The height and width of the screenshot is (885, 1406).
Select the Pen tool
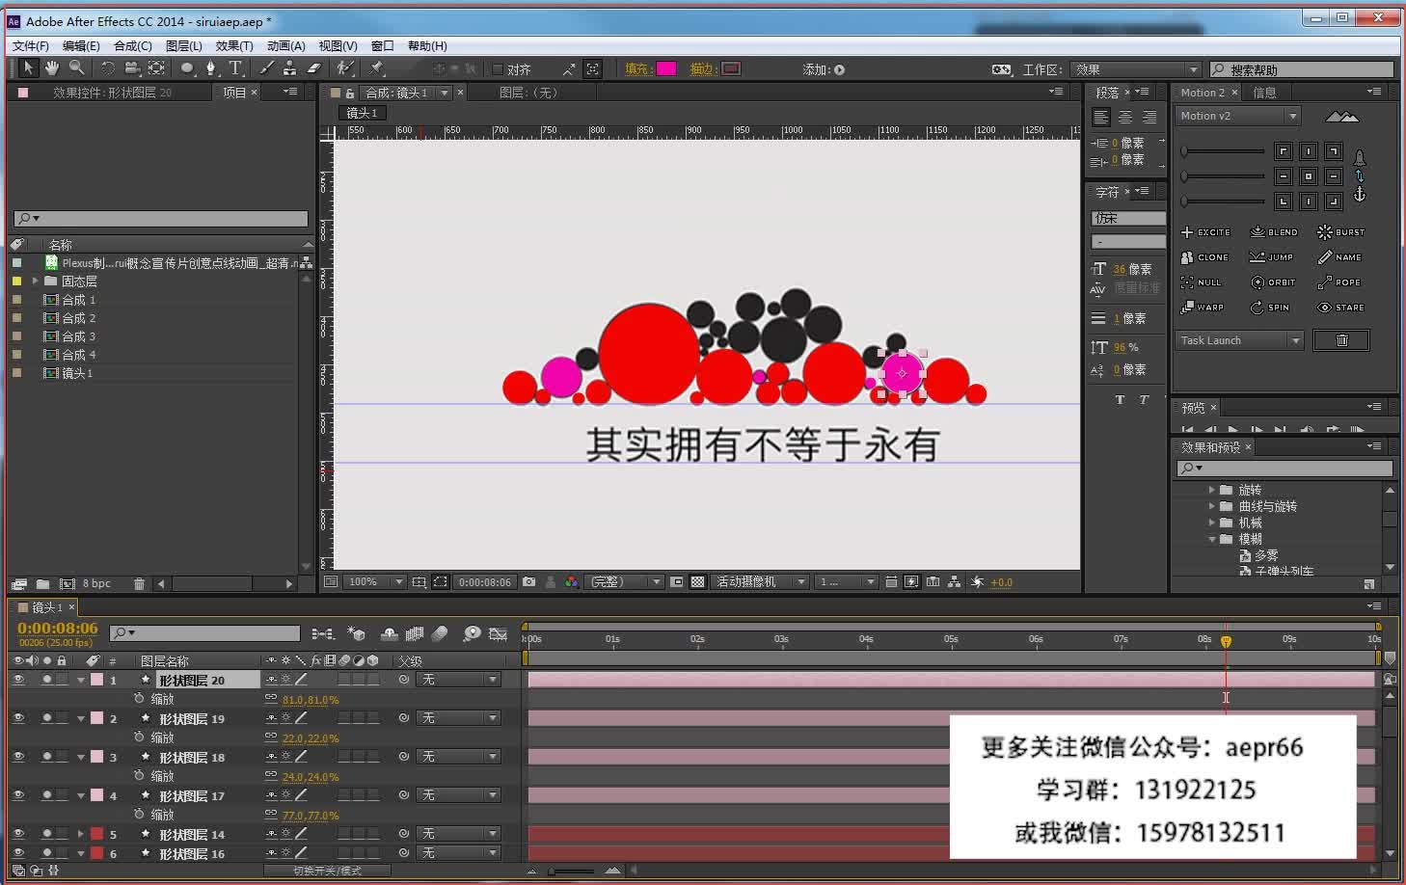[211, 67]
